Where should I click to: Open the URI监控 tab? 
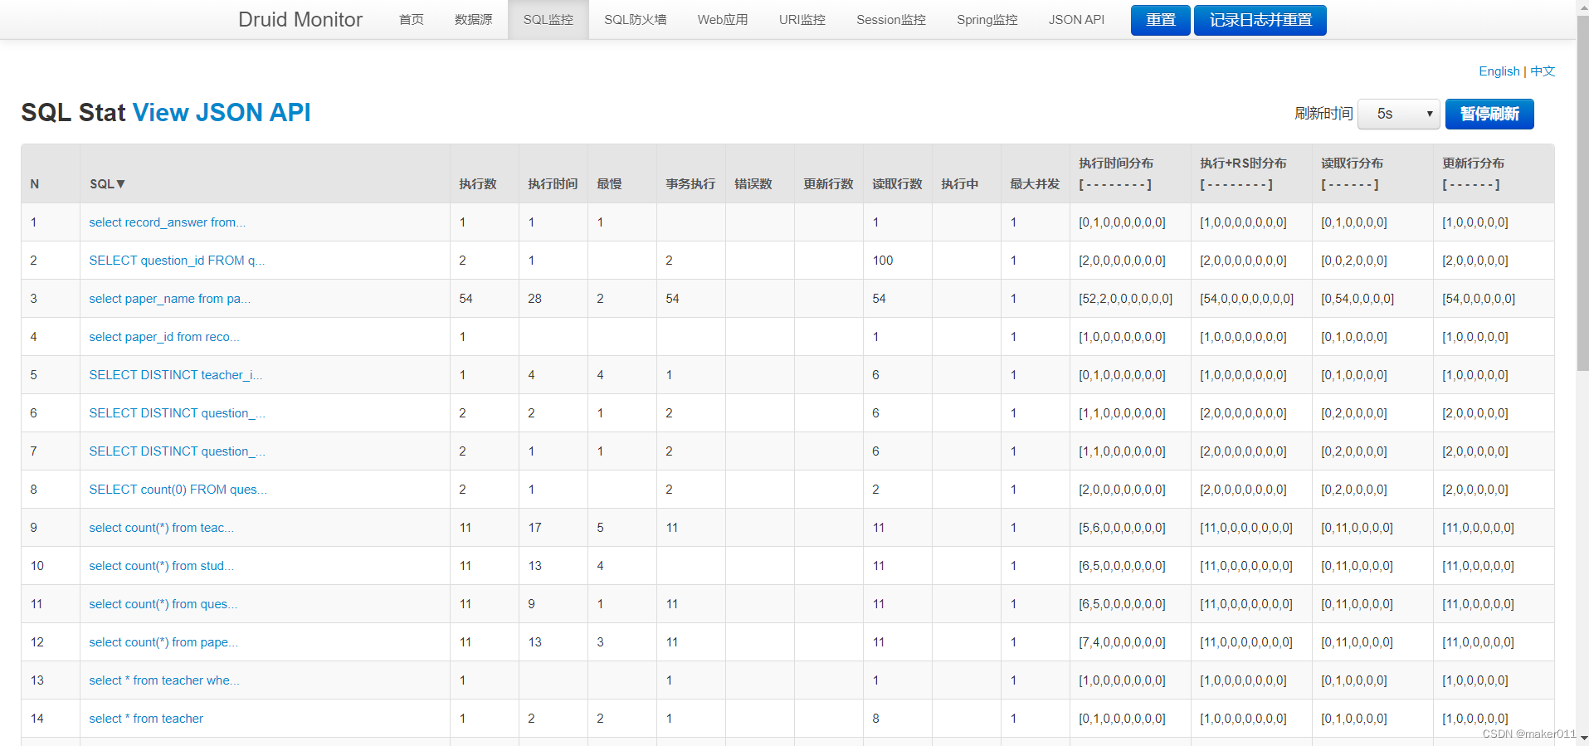[802, 19]
